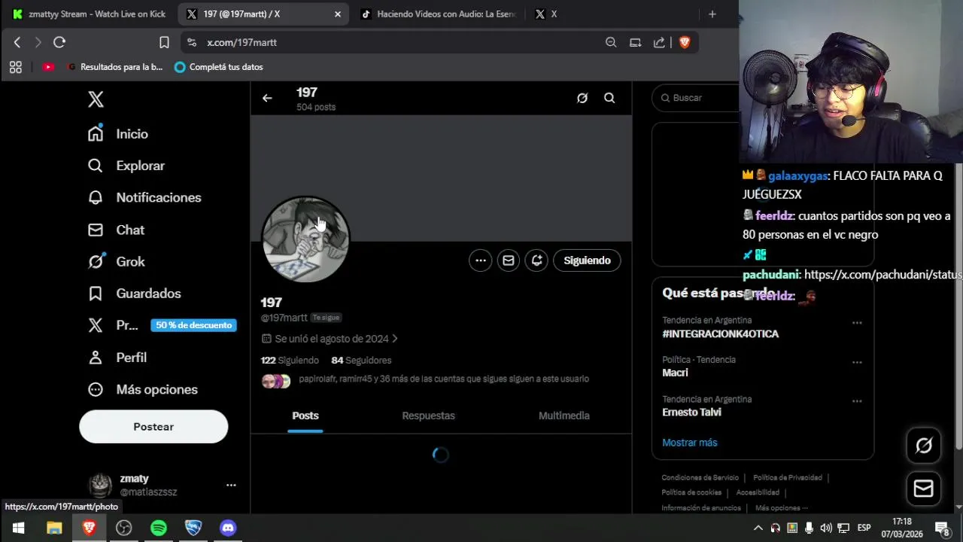Go to Inicio in the sidebar

click(x=118, y=134)
